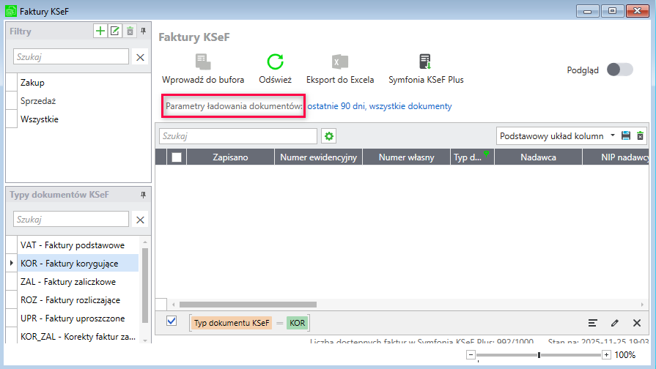Check the select-all checkbox in the grid header
The width and height of the screenshot is (656, 369).
(177, 157)
